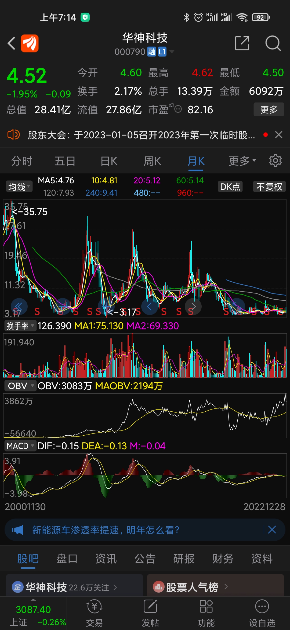The image size is (290, 630).
Task: Move chart cursor left one bar
Action: (x=150, y=306)
